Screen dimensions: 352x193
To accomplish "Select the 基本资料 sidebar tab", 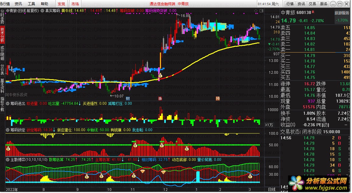I will tap(2, 86).
